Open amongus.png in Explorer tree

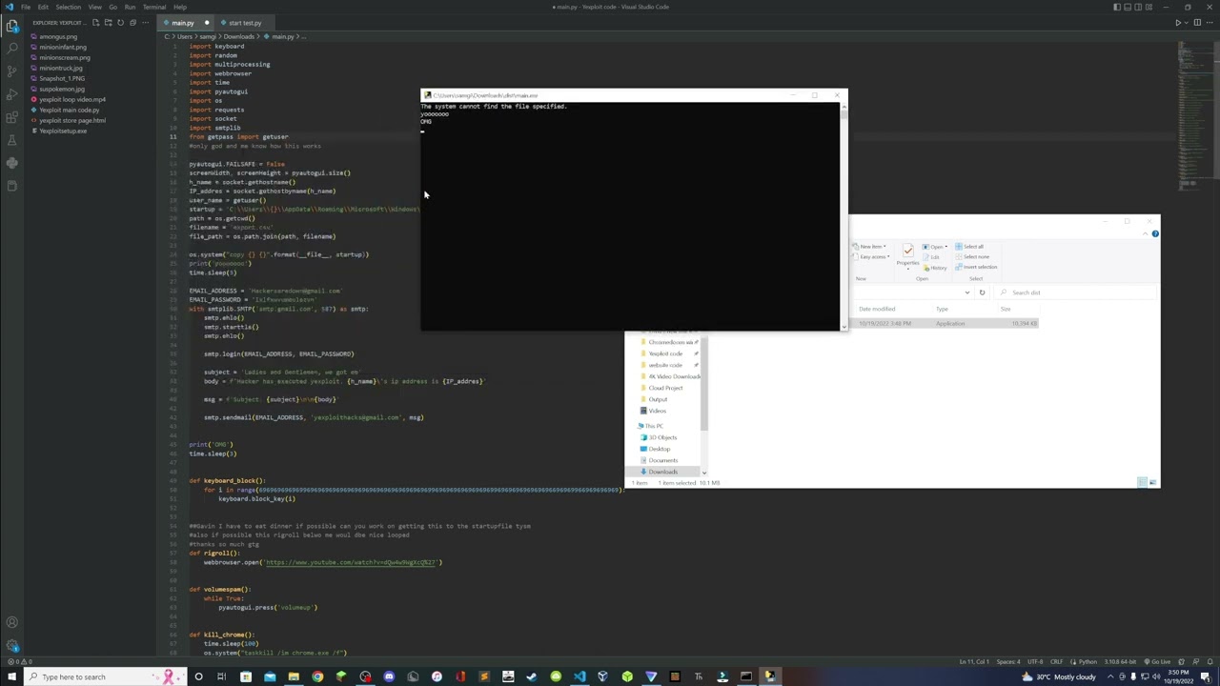pos(58,37)
